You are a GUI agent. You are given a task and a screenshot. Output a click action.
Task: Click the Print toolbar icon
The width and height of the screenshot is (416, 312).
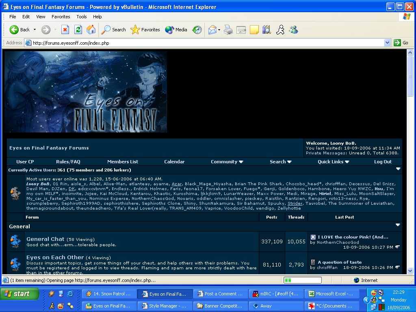pyautogui.click(x=228, y=30)
